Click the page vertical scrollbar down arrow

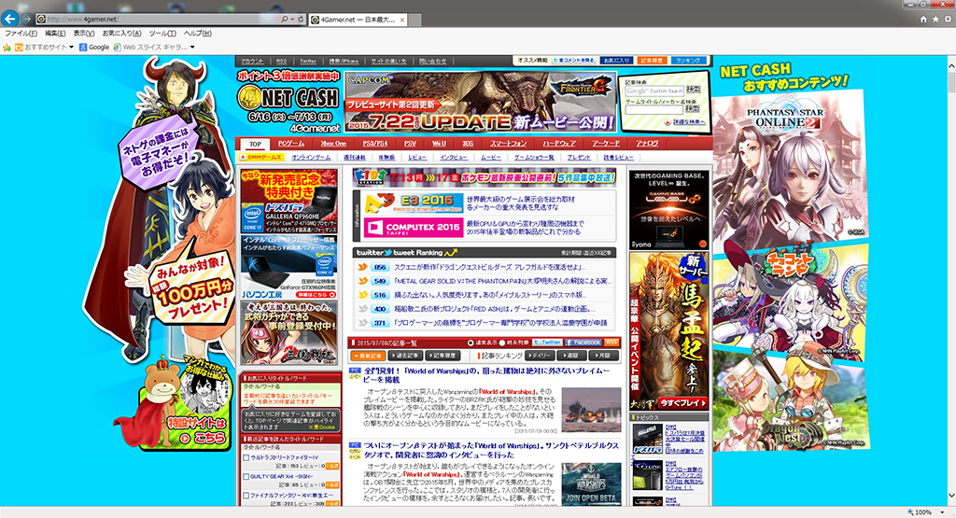point(951,496)
